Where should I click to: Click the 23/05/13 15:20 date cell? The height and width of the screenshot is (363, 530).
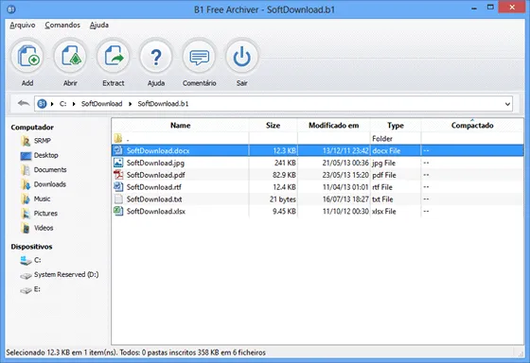345,175
